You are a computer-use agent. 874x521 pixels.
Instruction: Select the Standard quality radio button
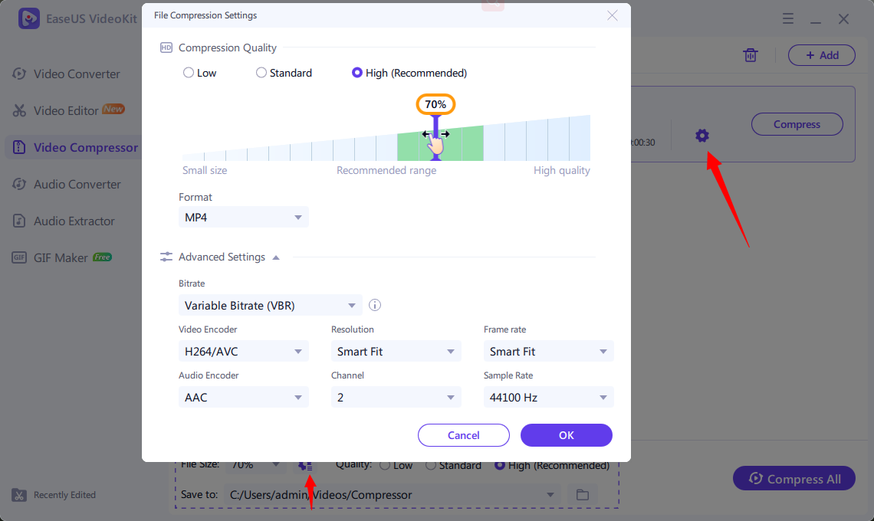pyautogui.click(x=261, y=73)
